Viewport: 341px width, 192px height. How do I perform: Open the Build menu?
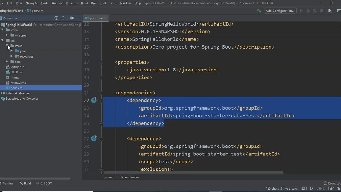pyautogui.click(x=84, y=3)
